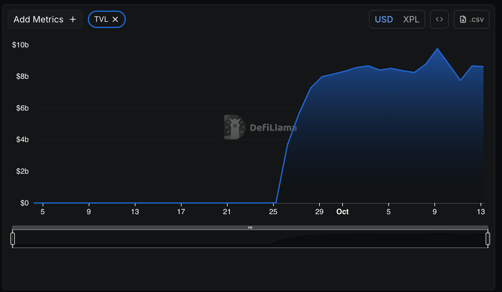Click the Oct label on the x-axis
The image size is (502, 292).
click(x=342, y=212)
